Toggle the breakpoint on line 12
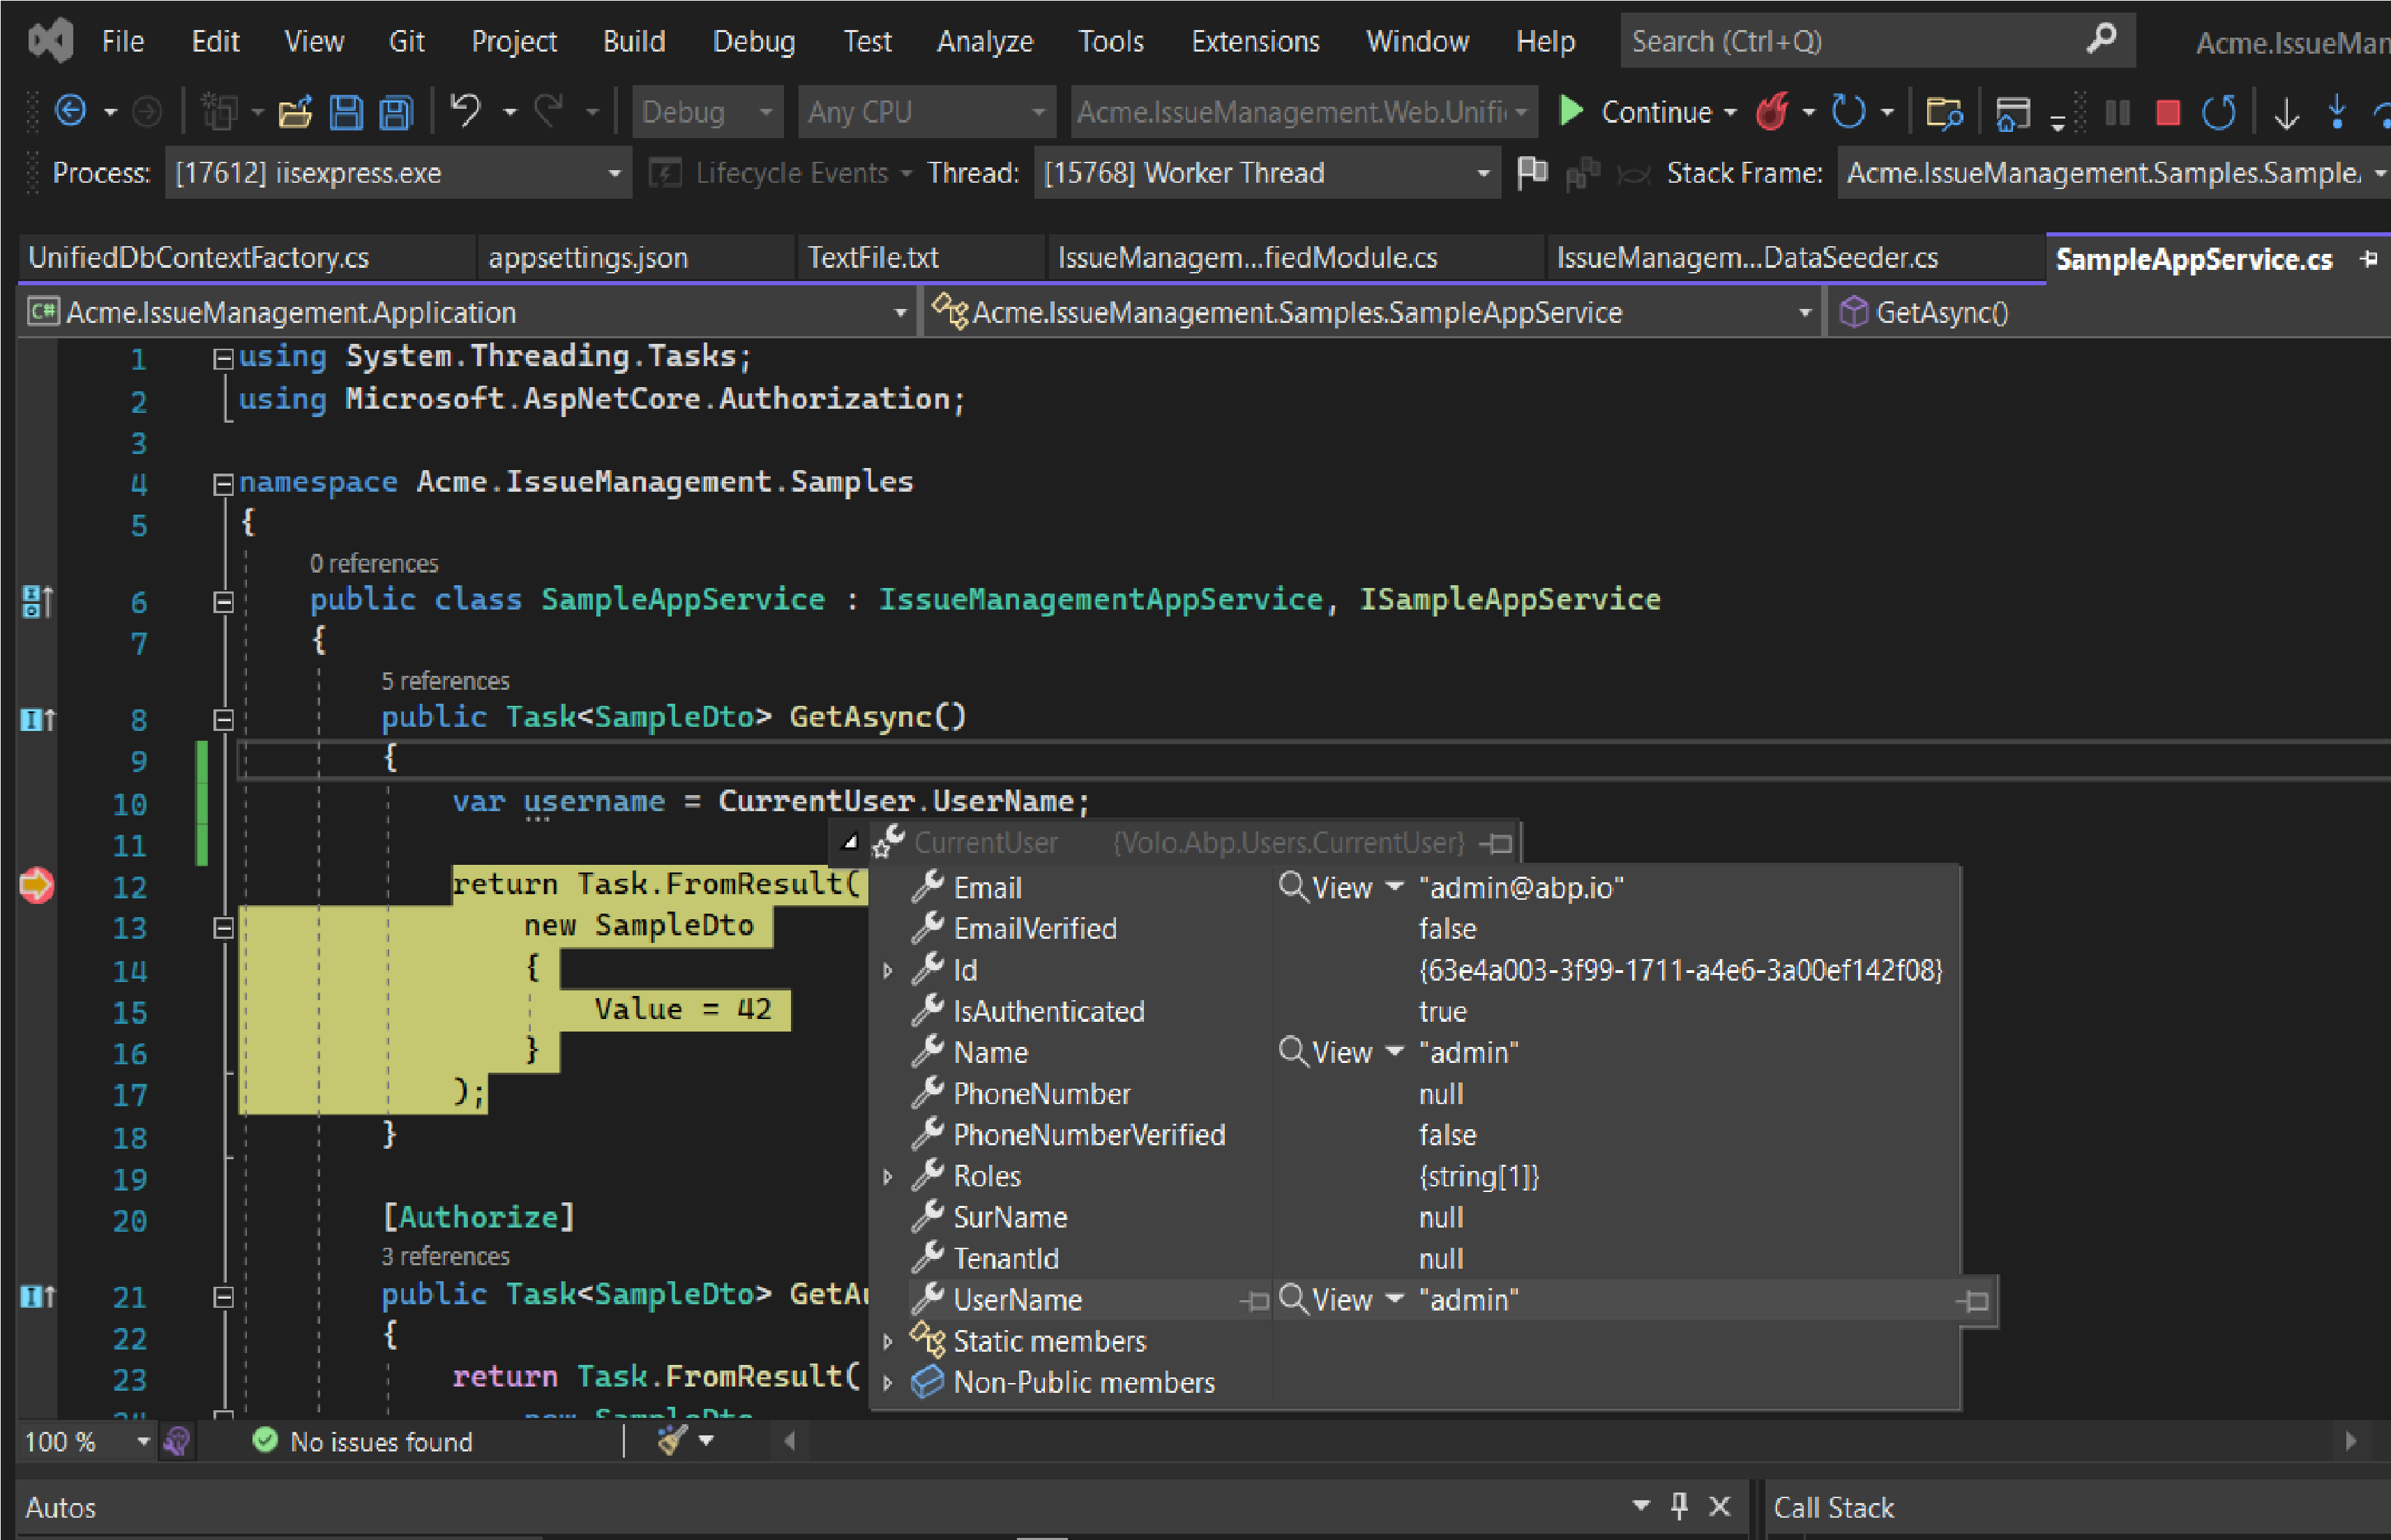Screen dimensions: 2391x1540 37,886
